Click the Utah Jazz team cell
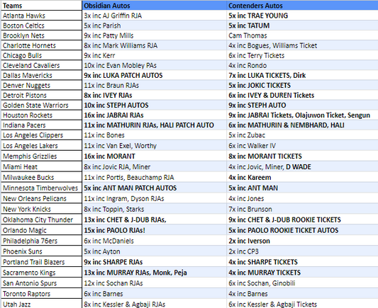Screen dimensions: 378x308 pos(41,304)
